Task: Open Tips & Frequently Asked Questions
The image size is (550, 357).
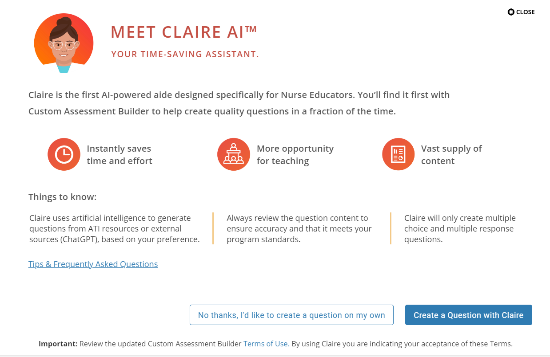Action: 93,264
